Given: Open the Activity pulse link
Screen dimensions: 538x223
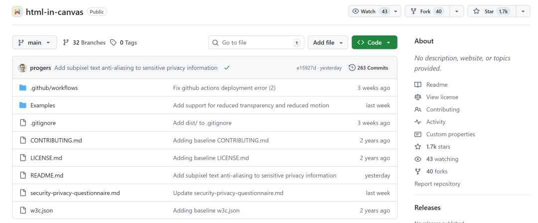Looking at the screenshot, I should click(435, 122).
